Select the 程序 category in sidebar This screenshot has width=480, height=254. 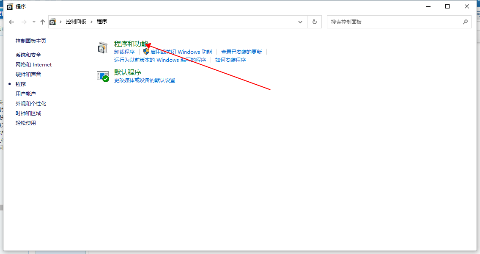(21, 84)
